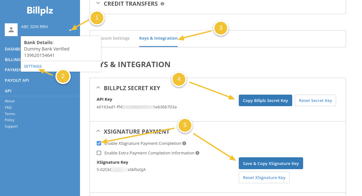This screenshot has width=362, height=196.
Task: Click Copy Billplz Secret Key button
Action: [265, 100]
